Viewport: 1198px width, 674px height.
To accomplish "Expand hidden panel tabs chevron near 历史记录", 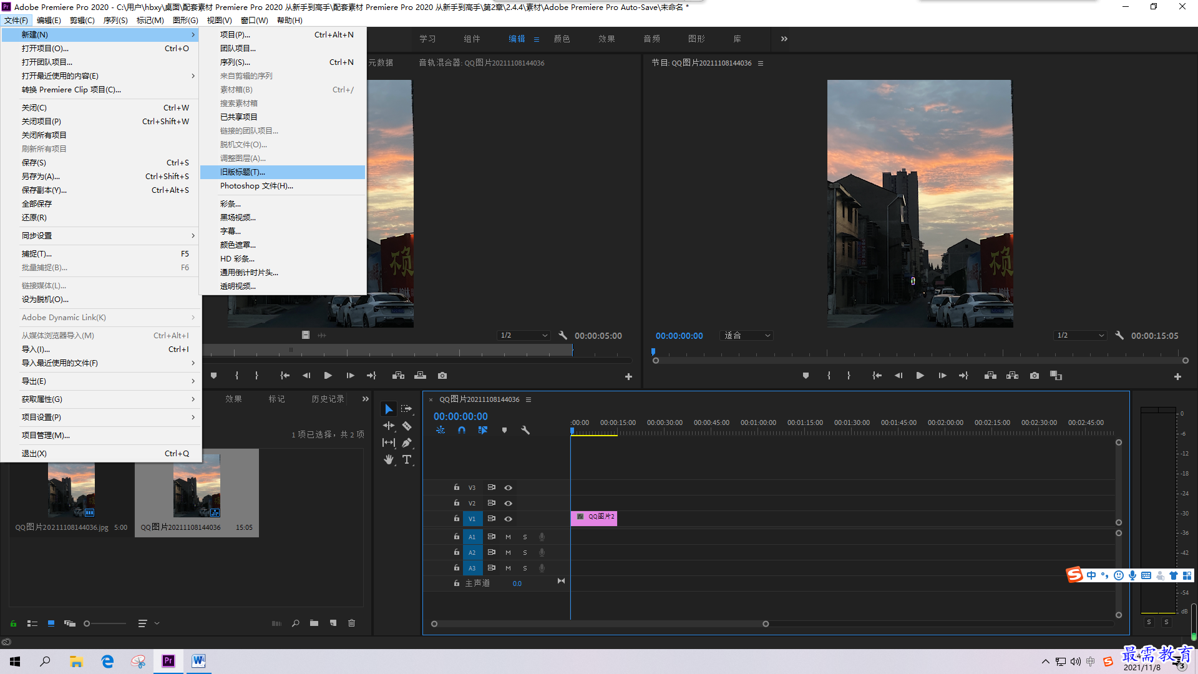I will pos(366,399).
